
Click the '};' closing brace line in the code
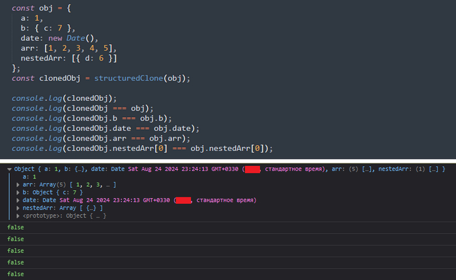pos(16,68)
